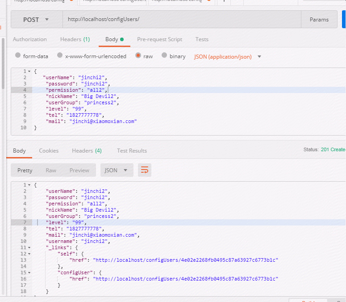Open the Test Results tab
The height and width of the screenshot is (302, 346).
click(x=132, y=151)
